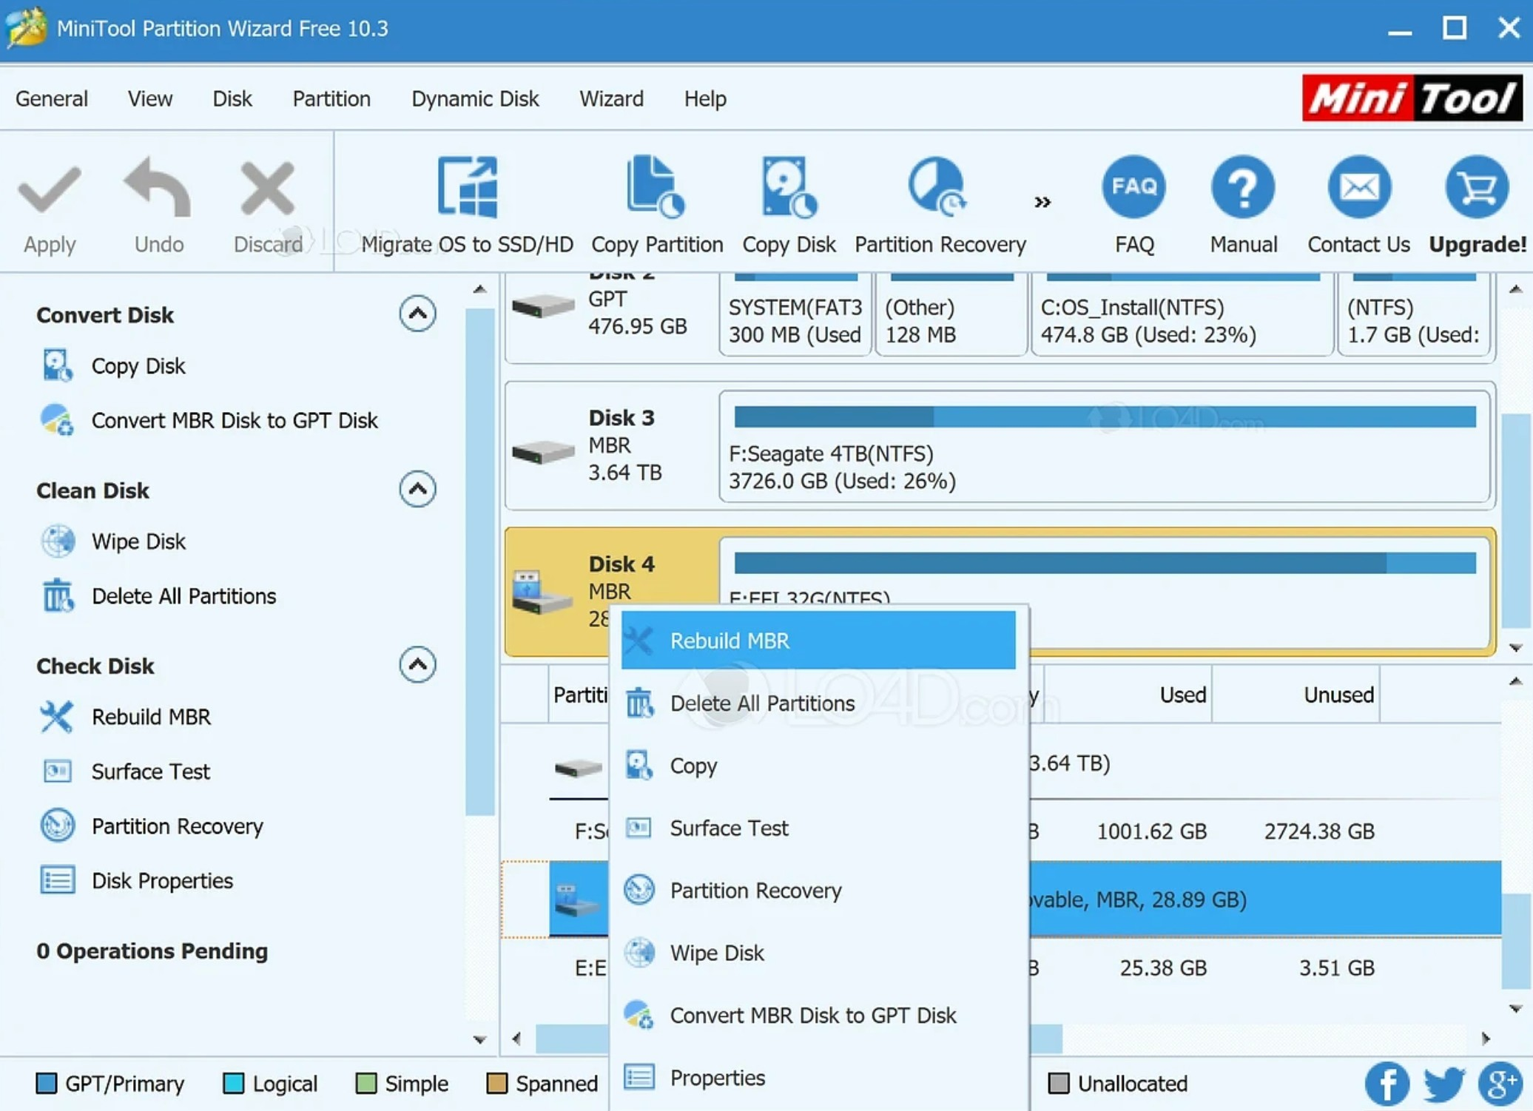Open the Google Plus icon
This screenshot has width=1533, height=1111.
point(1500,1084)
